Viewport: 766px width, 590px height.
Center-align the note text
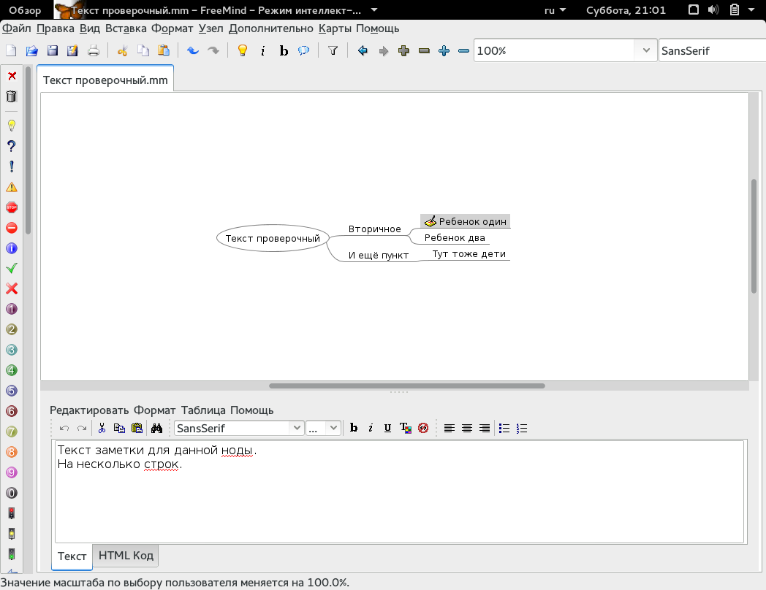tap(467, 428)
